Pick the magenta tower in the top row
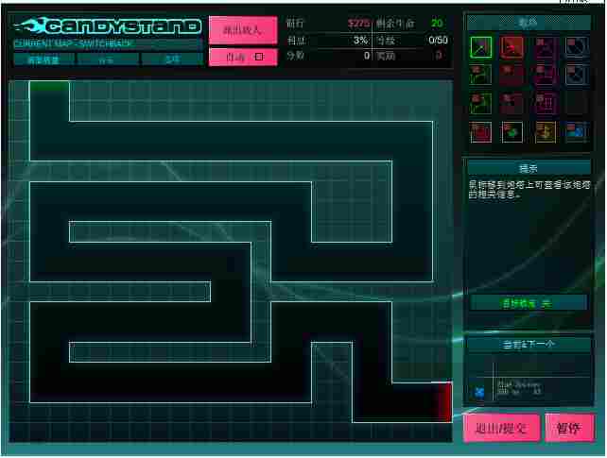The width and height of the screenshot is (607, 458). [x=545, y=46]
